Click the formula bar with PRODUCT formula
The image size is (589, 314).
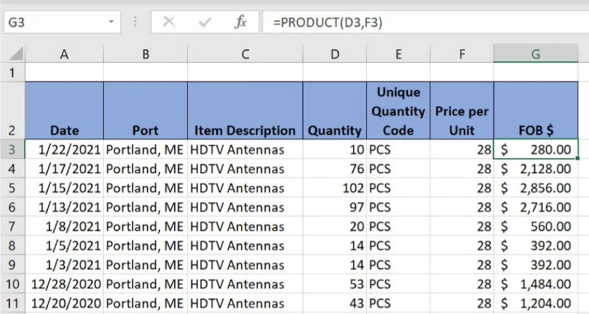(x=424, y=22)
